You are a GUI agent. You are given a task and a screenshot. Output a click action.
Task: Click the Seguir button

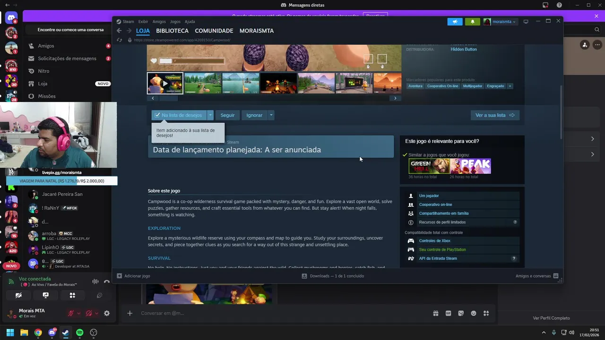point(227,115)
